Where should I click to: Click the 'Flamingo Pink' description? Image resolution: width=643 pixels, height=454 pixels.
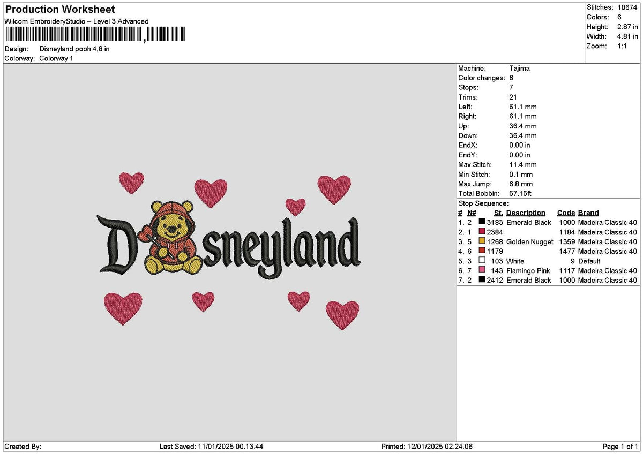(528, 270)
